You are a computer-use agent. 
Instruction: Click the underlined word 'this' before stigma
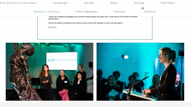115,23
